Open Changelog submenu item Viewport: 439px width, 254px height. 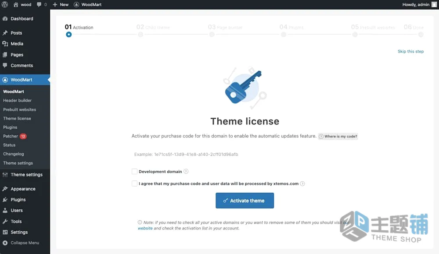click(x=14, y=154)
